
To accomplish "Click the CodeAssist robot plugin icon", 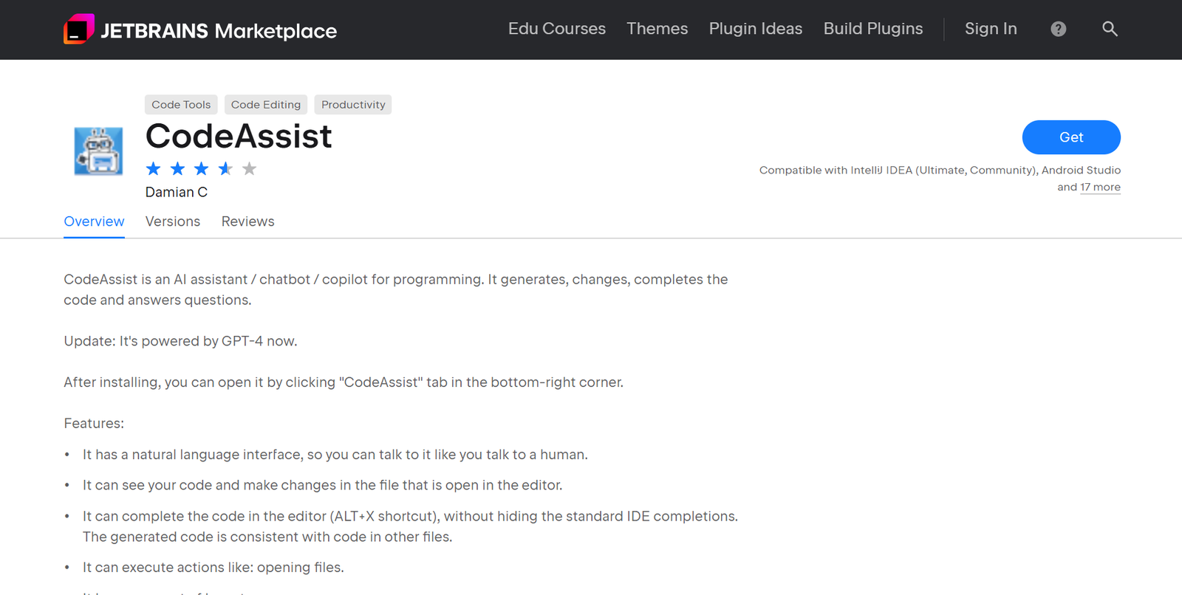I will (98, 151).
